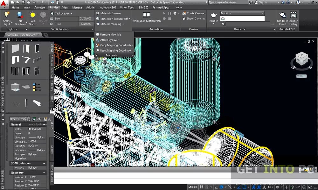Toggle MODEL space button in status bar
Viewport: 318px width, 190px height.
pyautogui.click(x=193, y=187)
